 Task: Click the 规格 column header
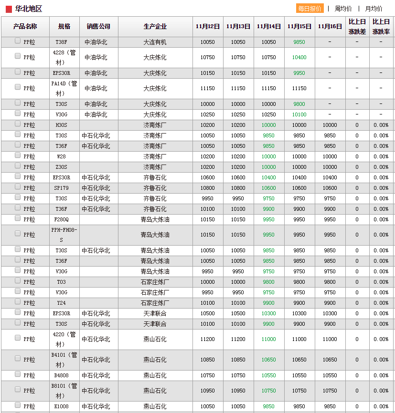(64, 26)
